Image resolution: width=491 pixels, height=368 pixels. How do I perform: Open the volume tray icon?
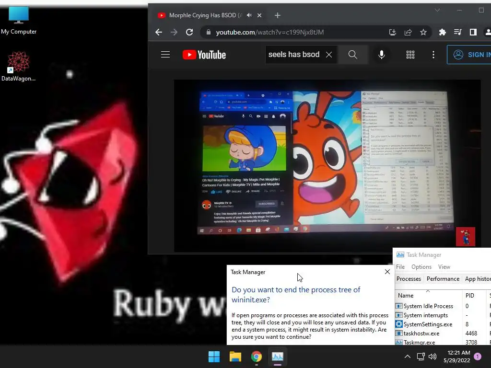[x=433, y=356]
